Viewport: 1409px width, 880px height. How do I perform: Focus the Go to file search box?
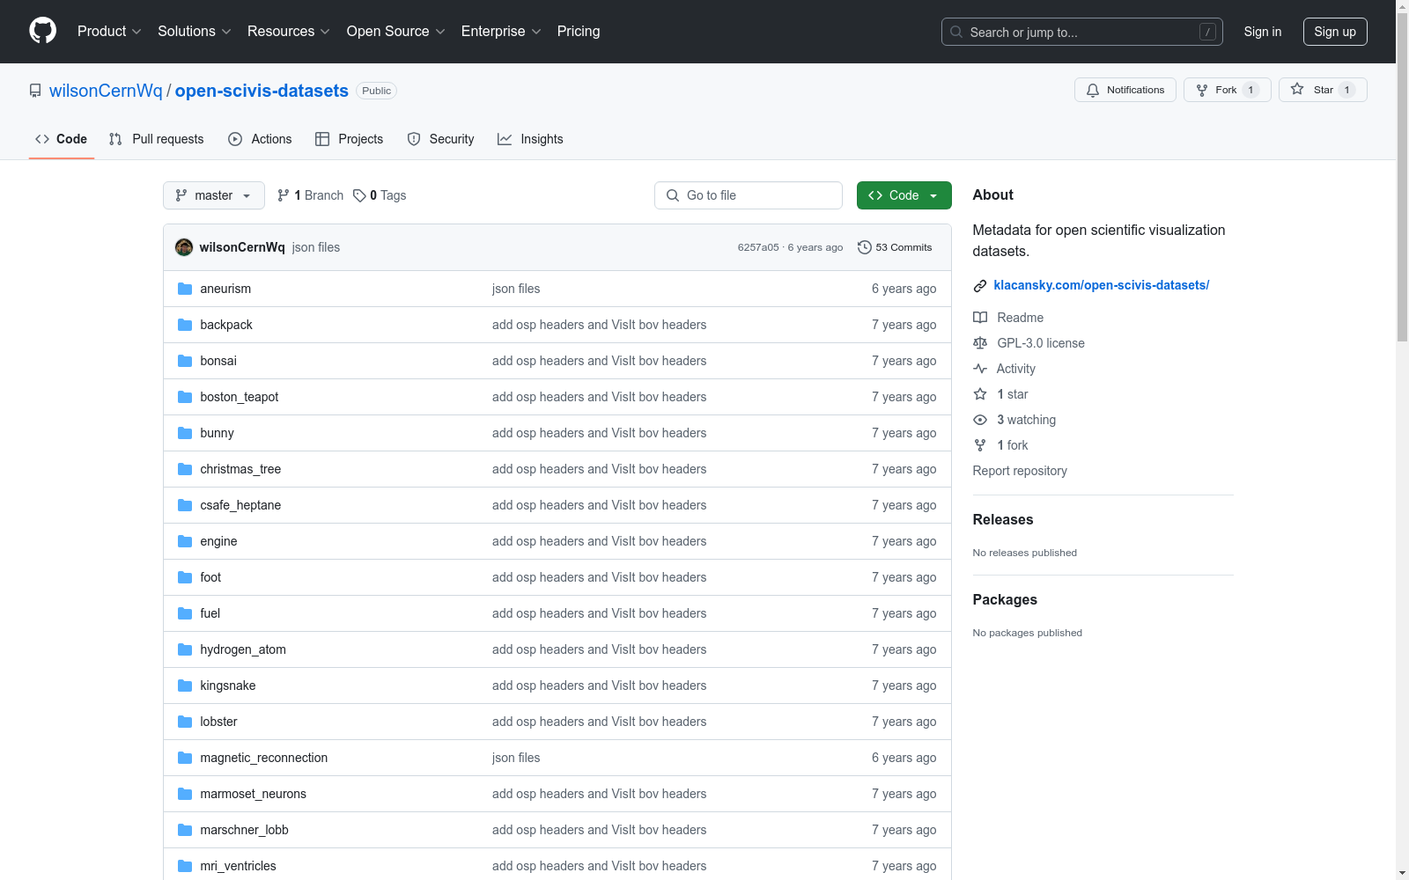749,195
